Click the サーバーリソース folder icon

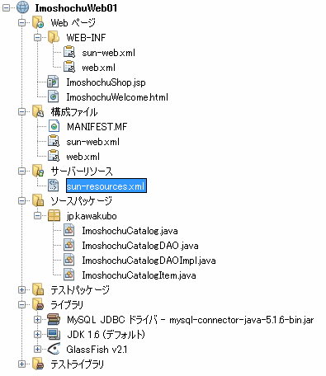point(38,171)
